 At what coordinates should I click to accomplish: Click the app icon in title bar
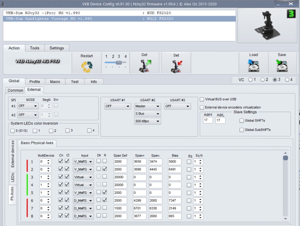pos(3,4)
